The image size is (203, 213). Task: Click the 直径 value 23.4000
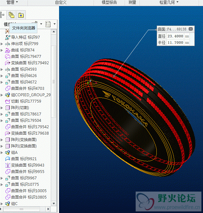click(x=175, y=36)
